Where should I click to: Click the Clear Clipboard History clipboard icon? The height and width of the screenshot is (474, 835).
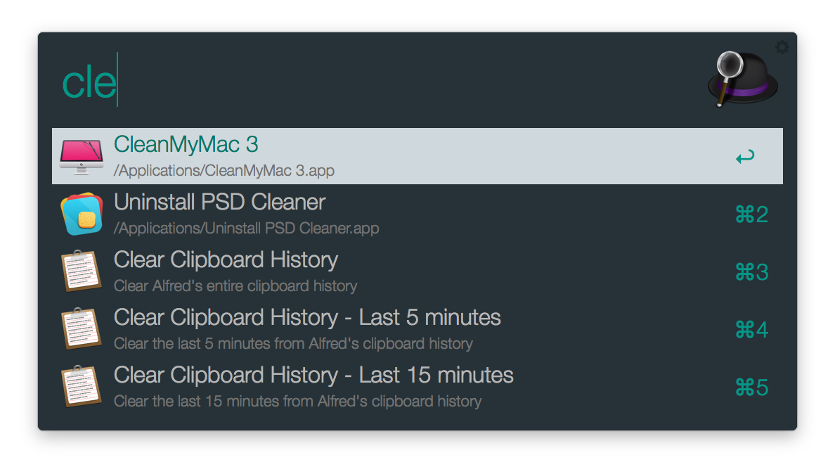82,271
